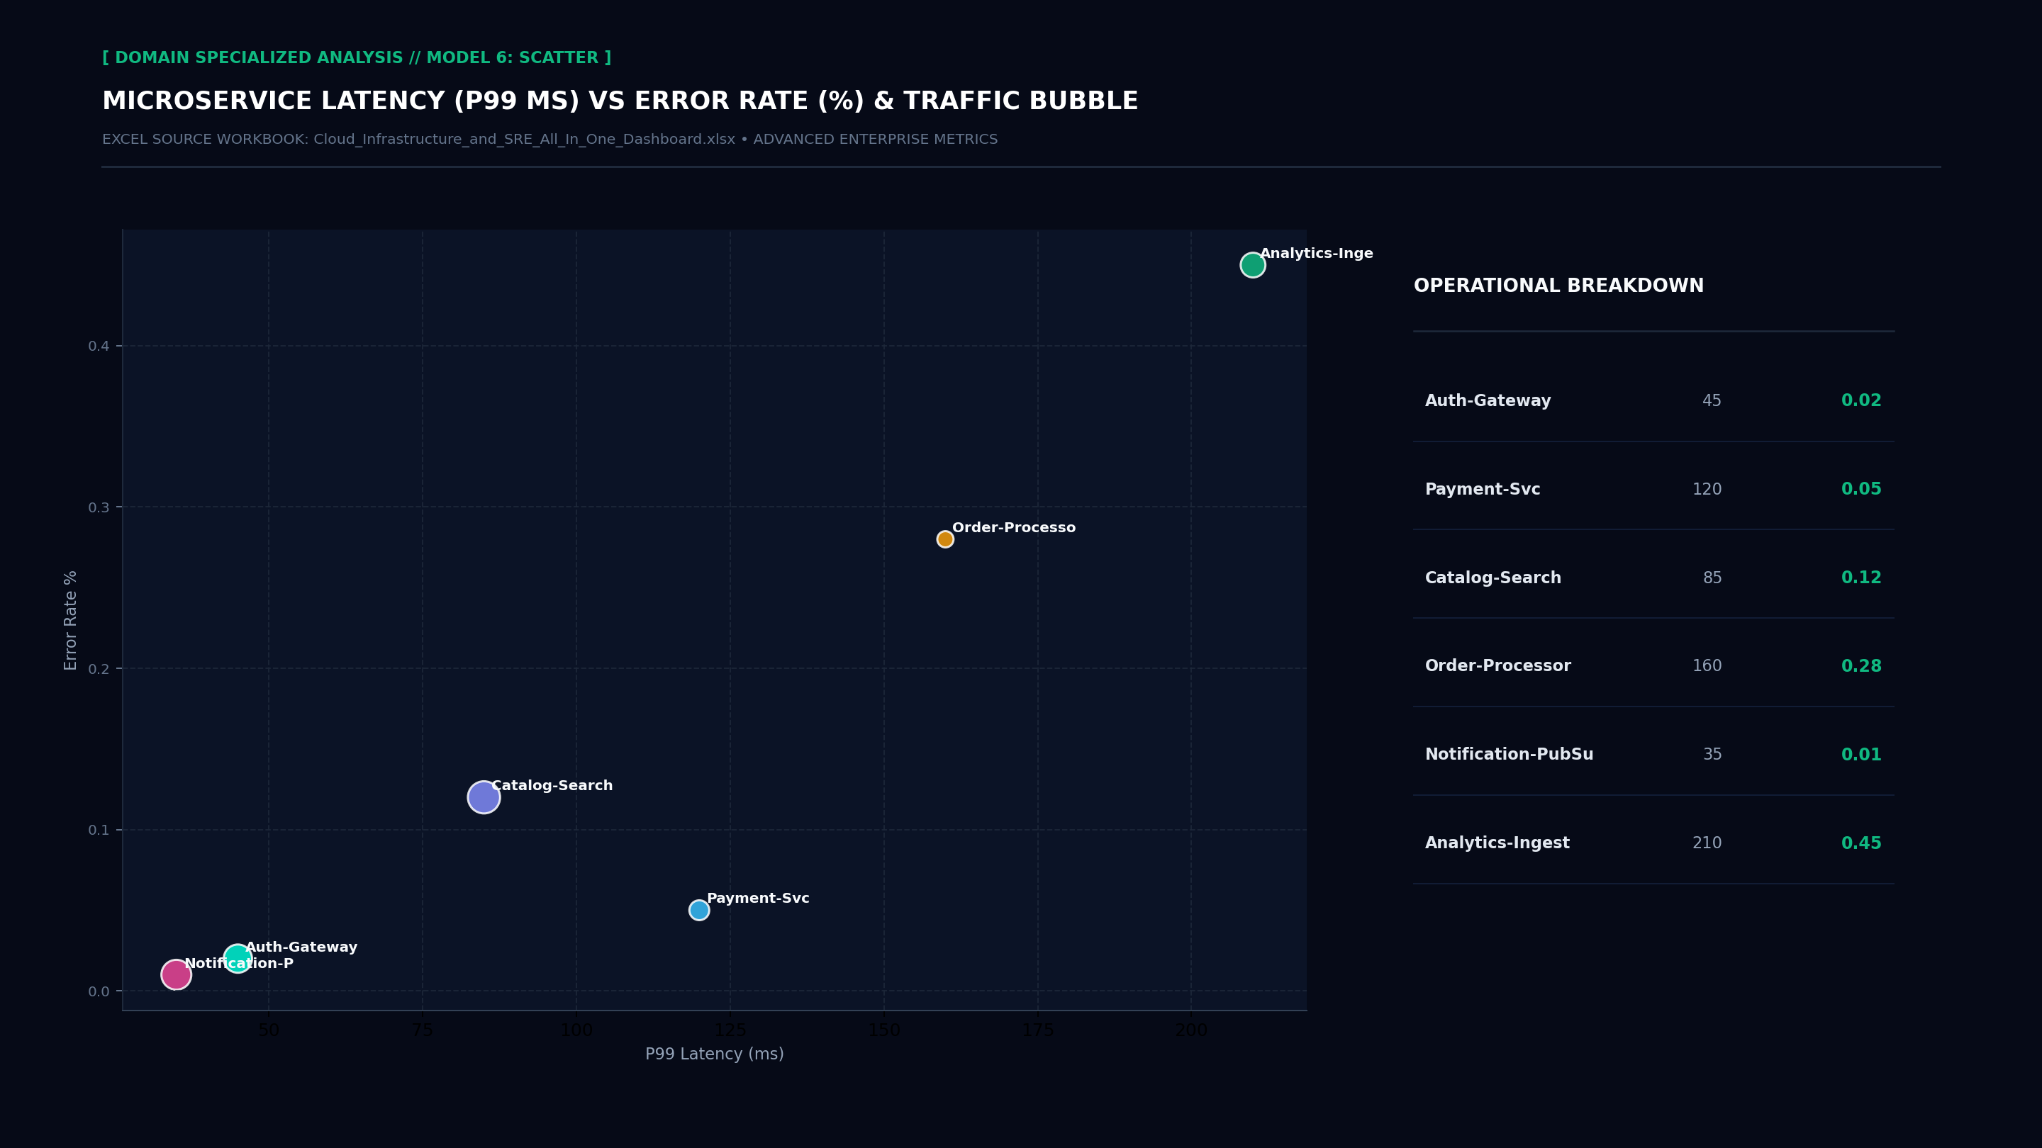Click the Analytics-Inge bubble label text
The width and height of the screenshot is (2042, 1148).
coord(1317,254)
